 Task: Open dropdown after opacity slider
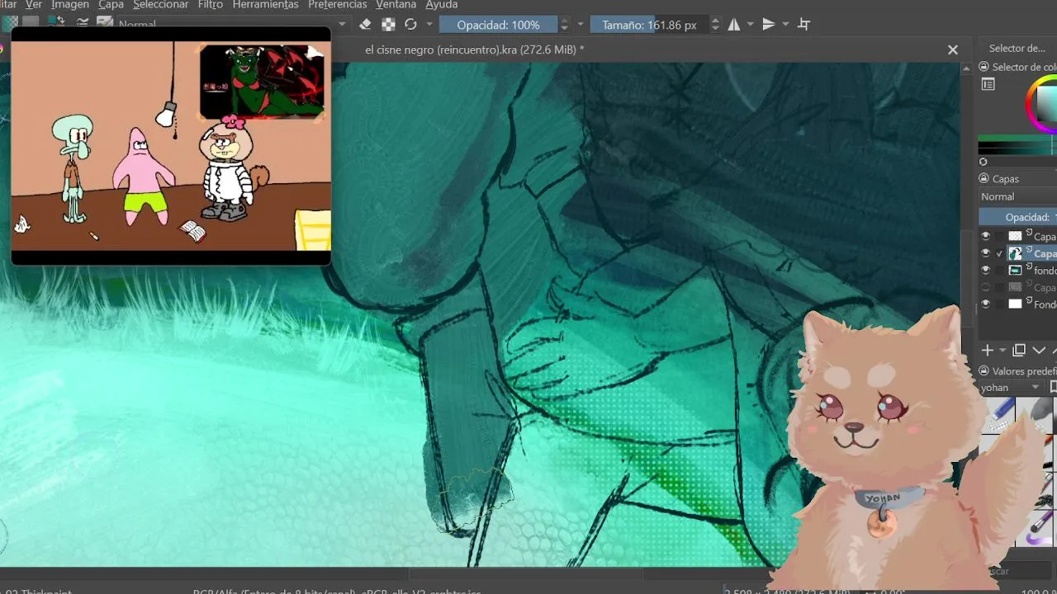pyautogui.click(x=581, y=25)
